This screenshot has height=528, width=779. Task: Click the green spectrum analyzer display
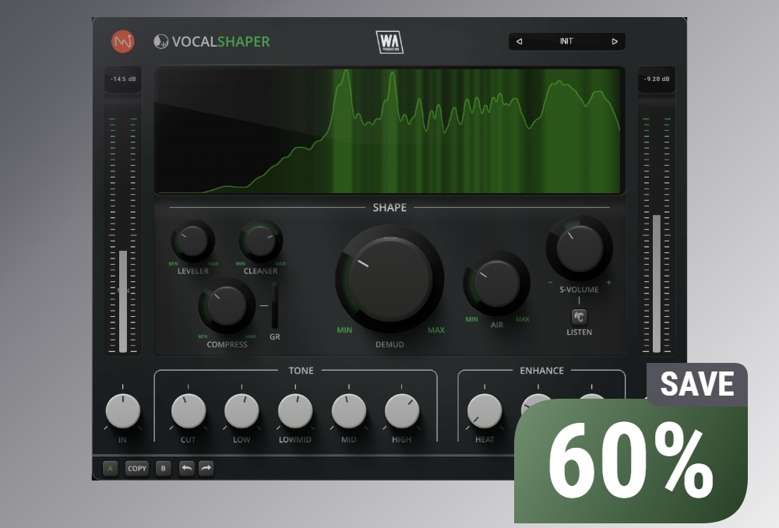[x=389, y=130]
